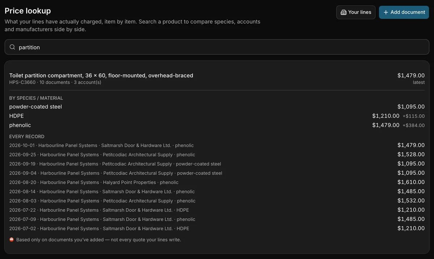The height and width of the screenshot is (259, 434).
Task: Select the phenolic material row
Action: point(217,125)
